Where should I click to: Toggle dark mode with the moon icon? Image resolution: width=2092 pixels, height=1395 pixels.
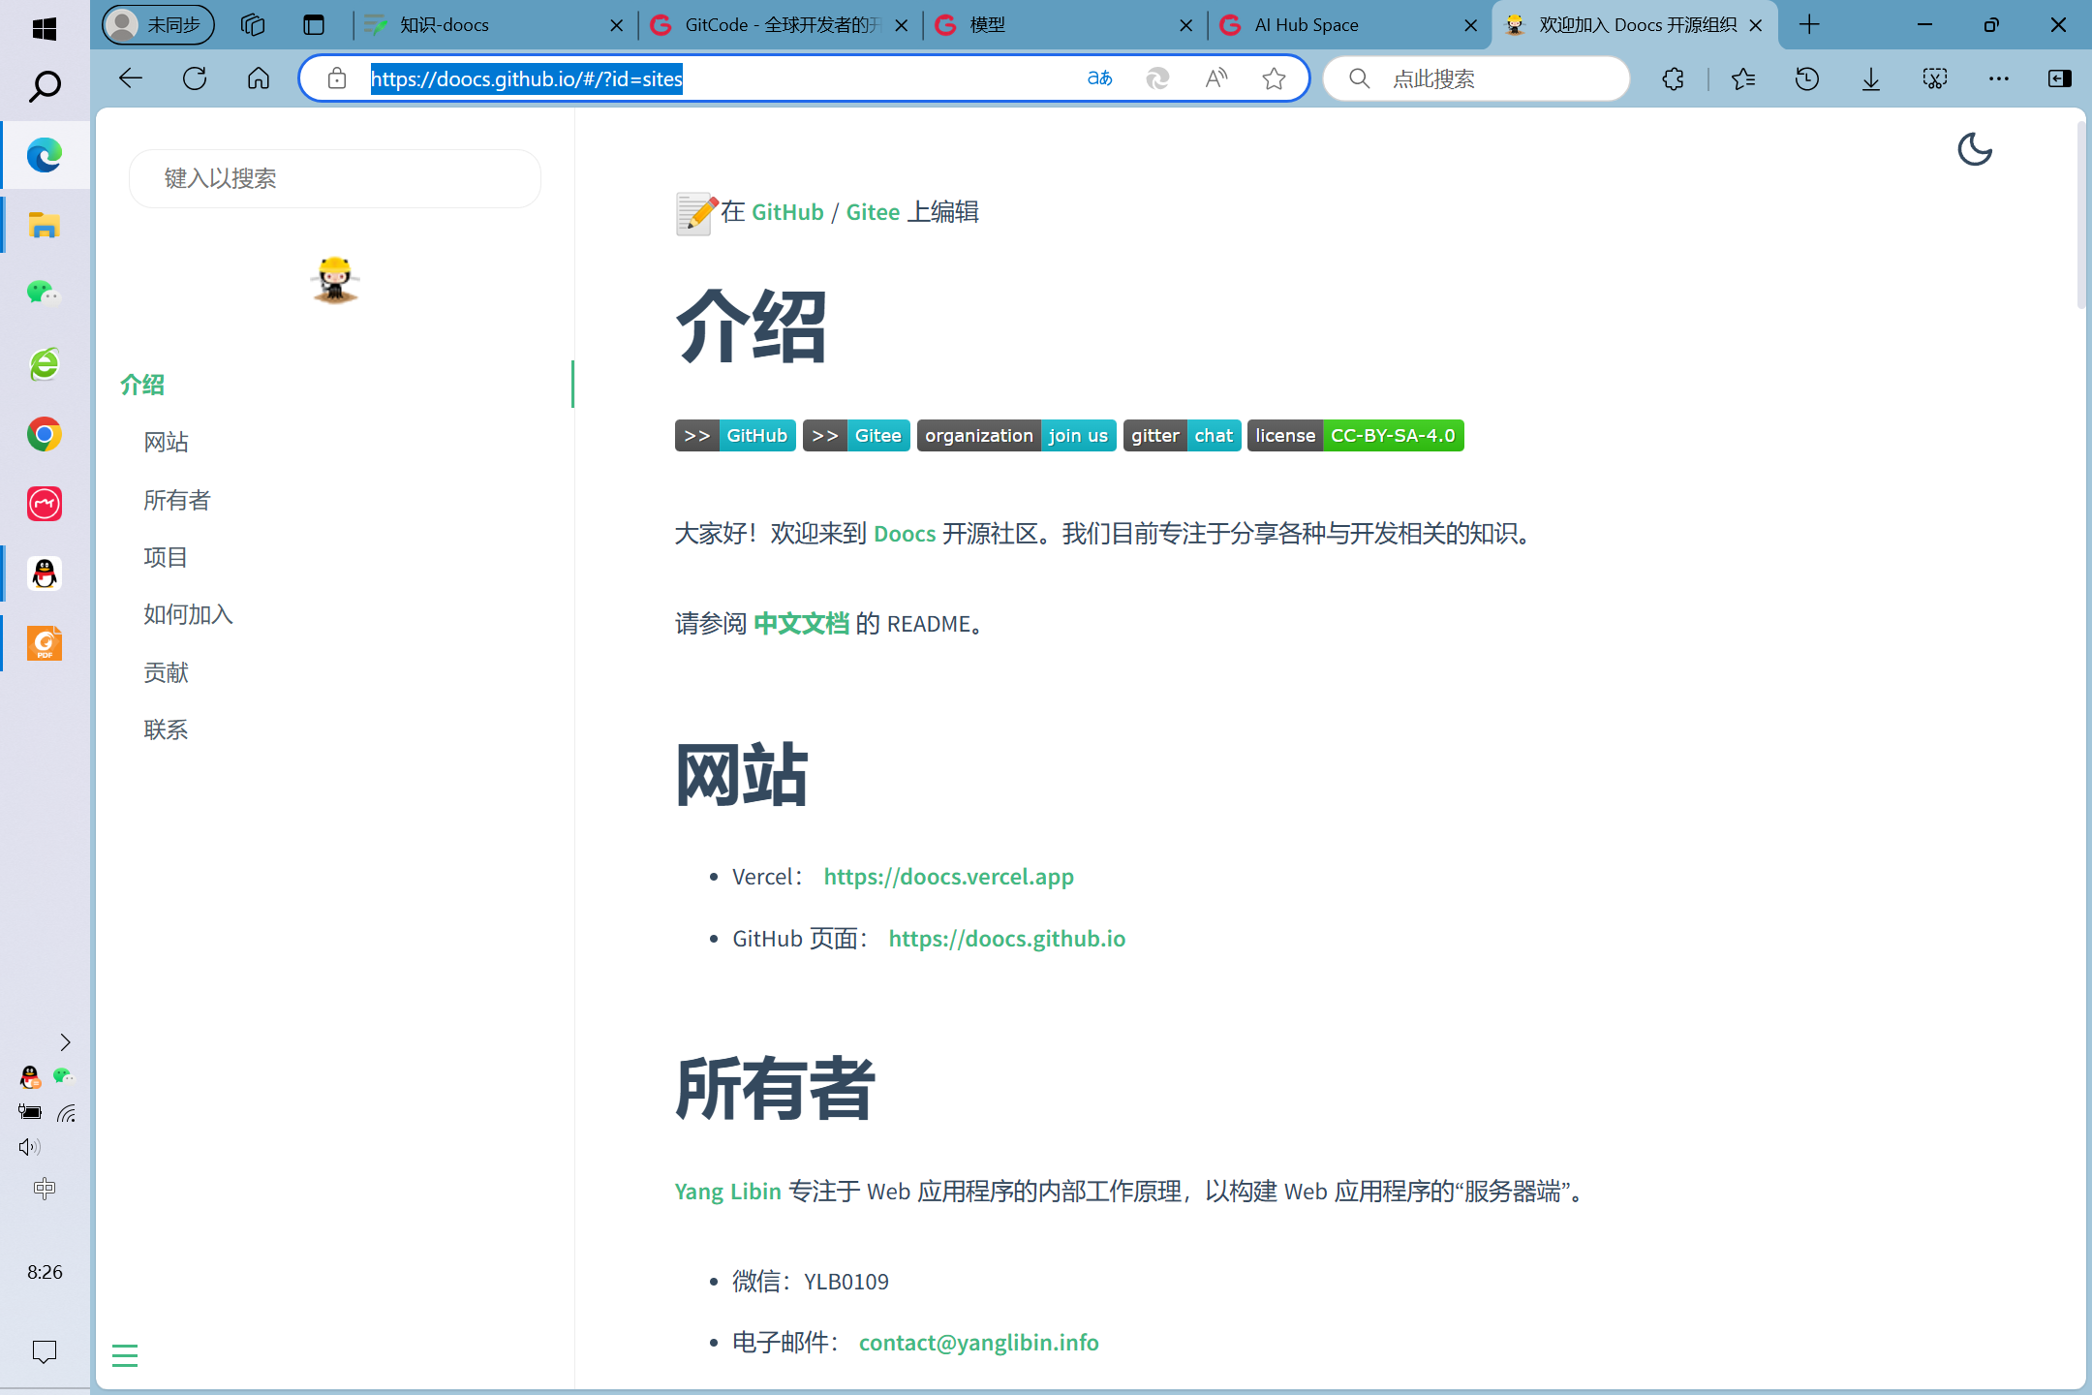1974,149
